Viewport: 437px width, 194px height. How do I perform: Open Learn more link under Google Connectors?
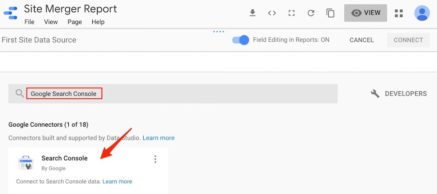point(158,138)
